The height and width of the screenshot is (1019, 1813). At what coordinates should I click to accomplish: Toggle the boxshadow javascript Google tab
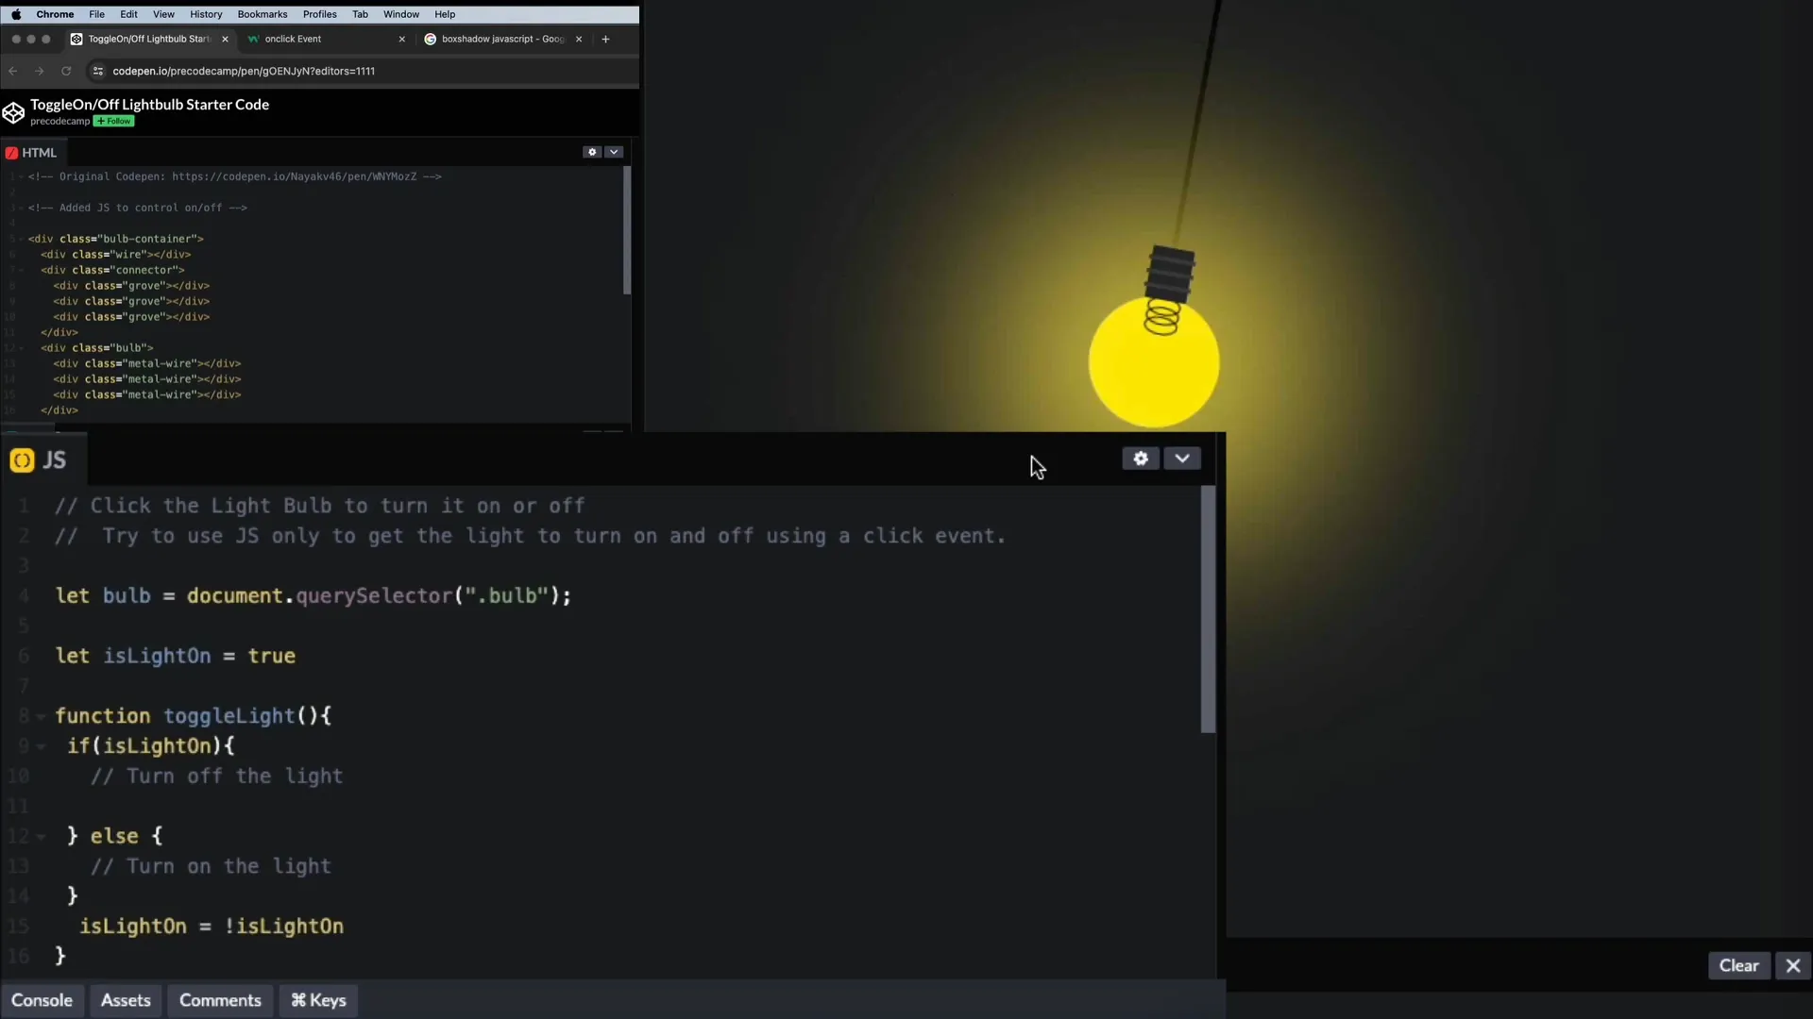[x=498, y=39]
